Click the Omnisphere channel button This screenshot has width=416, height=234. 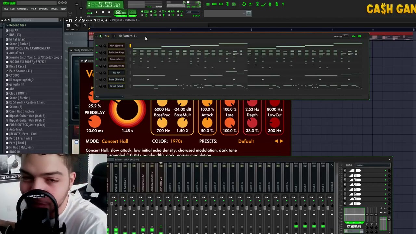pos(116,59)
